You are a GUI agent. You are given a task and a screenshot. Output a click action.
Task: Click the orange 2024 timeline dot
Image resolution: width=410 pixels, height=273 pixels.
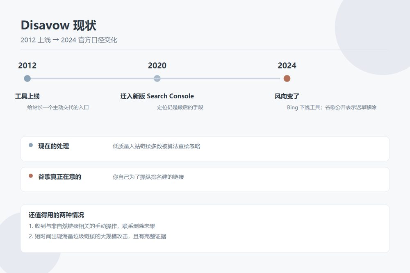pyautogui.click(x=287, y=78)
